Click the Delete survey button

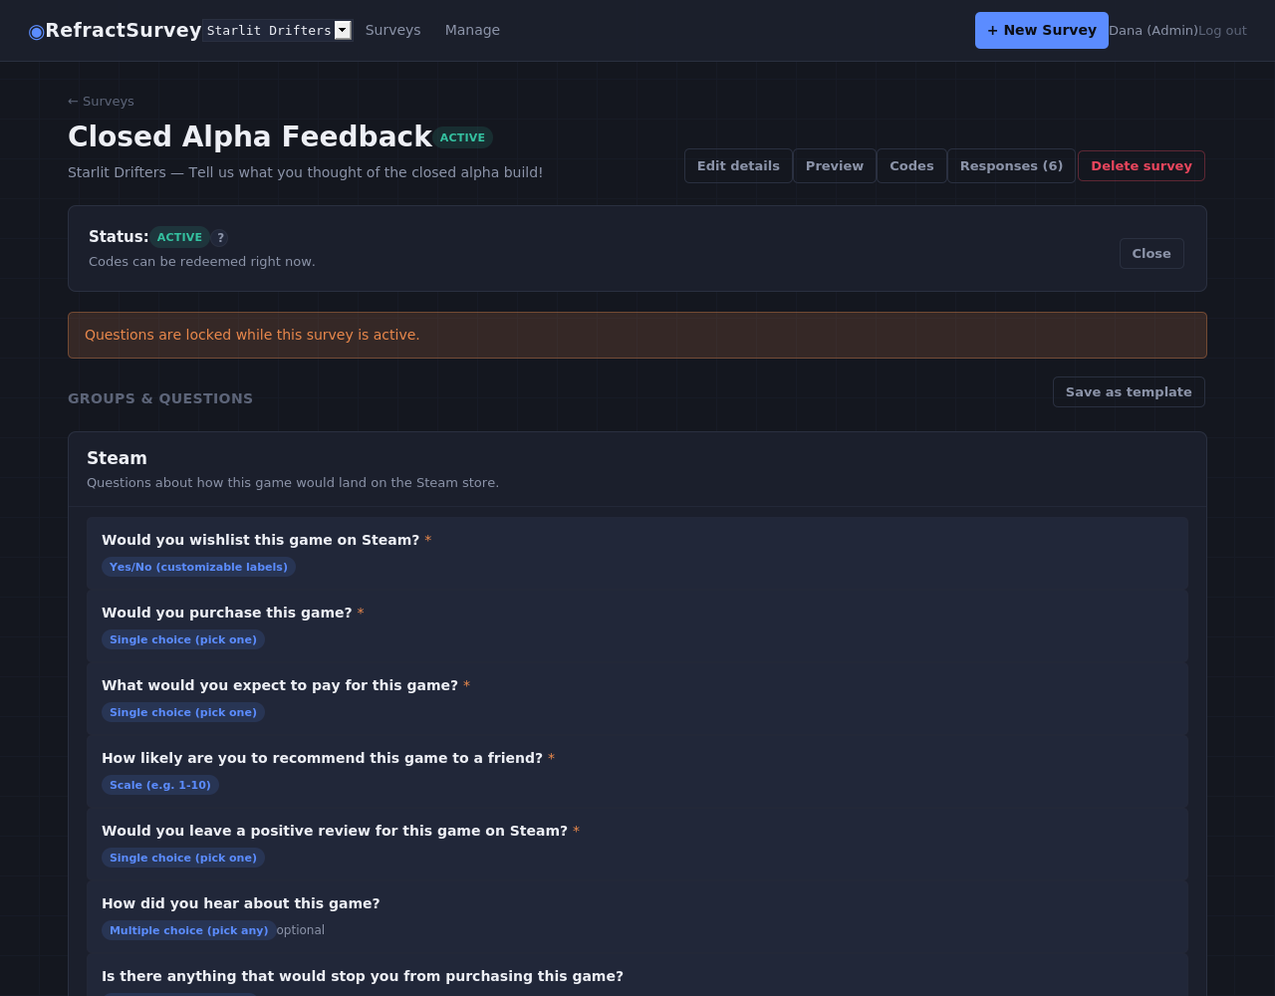pos(1142,166)
